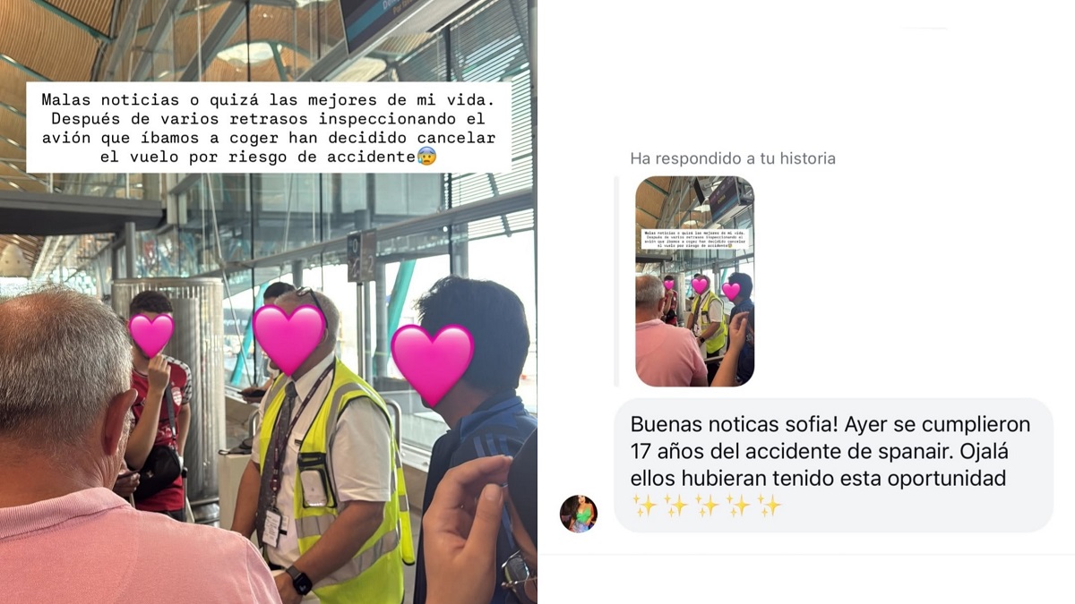1075x604 pixels.
Task: Open the sender's round profile avatar
Action: (x=579, y=514)
